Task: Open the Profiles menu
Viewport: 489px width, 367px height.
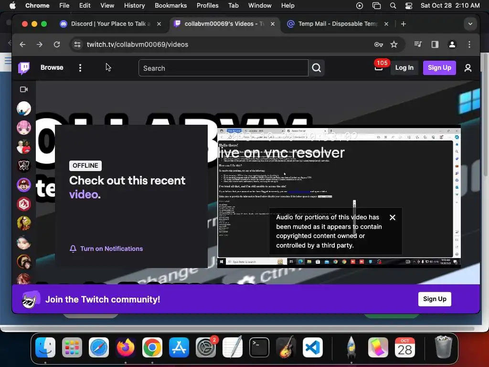Action: coord(207,5)
